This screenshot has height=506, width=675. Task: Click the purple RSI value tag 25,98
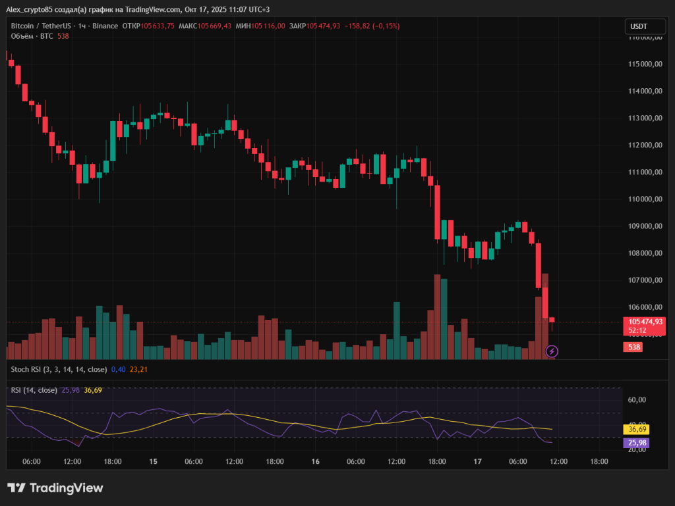(635, 443)
